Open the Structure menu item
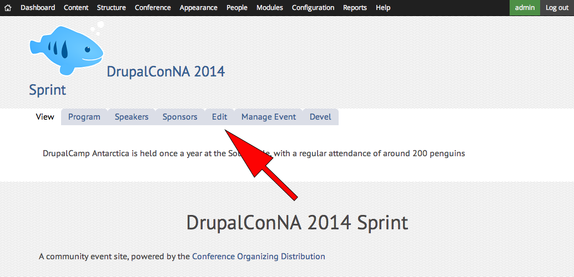Image resolution: width=574 pixels, height=277 pixels. (111, 8)
